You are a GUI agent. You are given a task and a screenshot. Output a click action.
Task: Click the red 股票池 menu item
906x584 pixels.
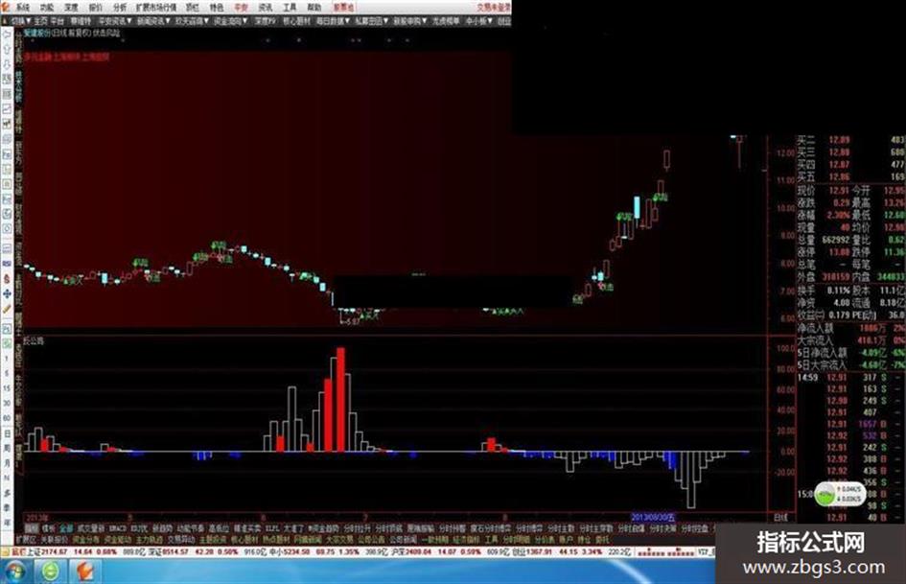coord(343,8)
